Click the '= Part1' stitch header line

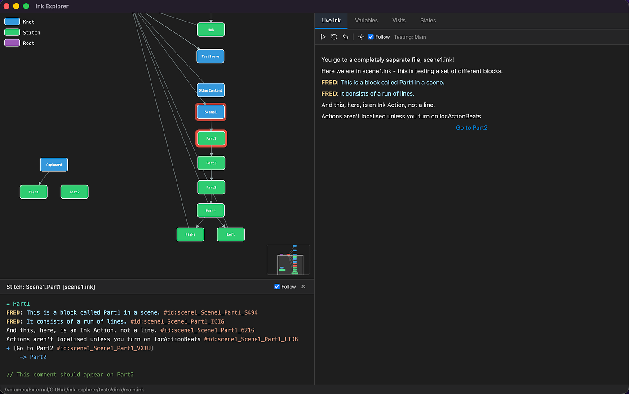(x=18, y=304)
